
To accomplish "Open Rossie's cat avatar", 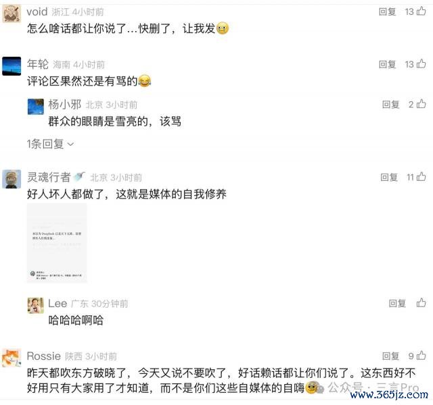I will click(x=12, y=358).
